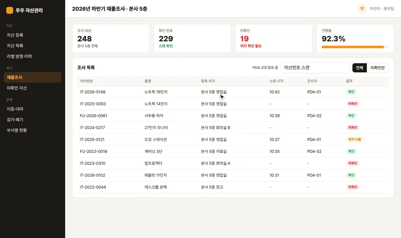
Task: Click 미확인 badge for IT-2022-0044
Action: [353, 187]
